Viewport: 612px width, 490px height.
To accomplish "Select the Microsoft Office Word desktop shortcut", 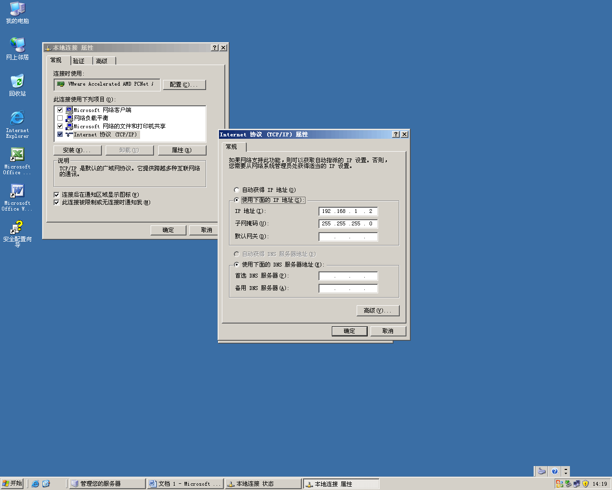I will coord(17,197).
